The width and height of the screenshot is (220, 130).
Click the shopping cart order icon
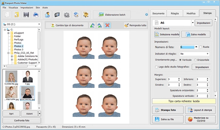click(x=86, y=15)
